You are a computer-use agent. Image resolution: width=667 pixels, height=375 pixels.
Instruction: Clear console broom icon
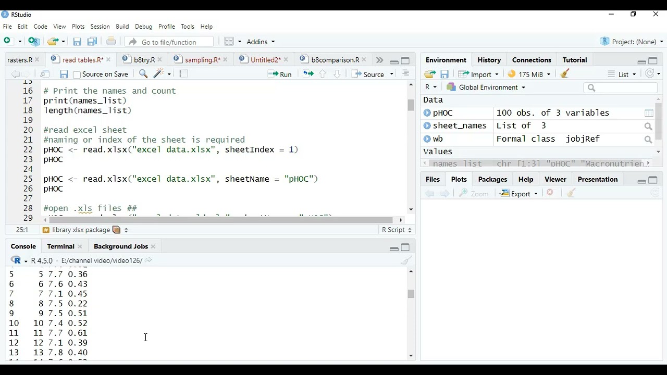[x=407, y=260]
